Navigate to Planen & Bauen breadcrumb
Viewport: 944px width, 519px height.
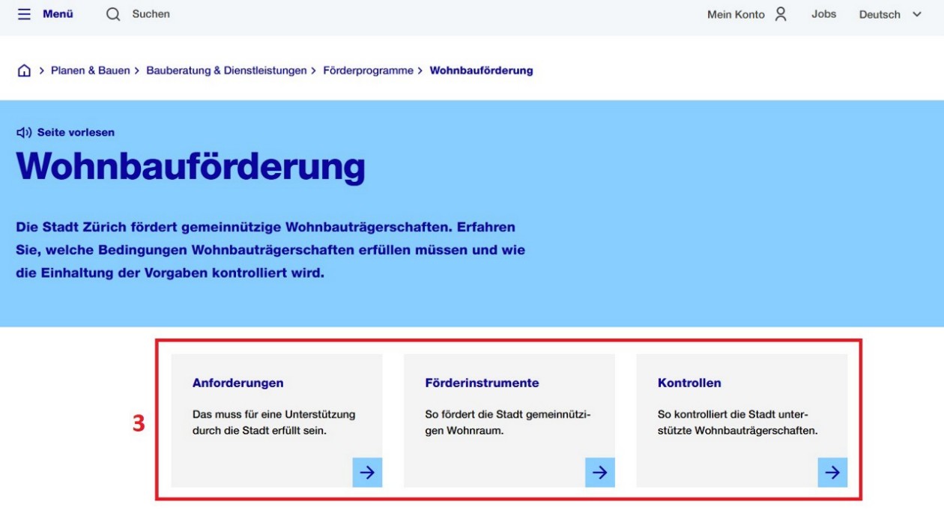pyautogui.click(x=90, y=71)
